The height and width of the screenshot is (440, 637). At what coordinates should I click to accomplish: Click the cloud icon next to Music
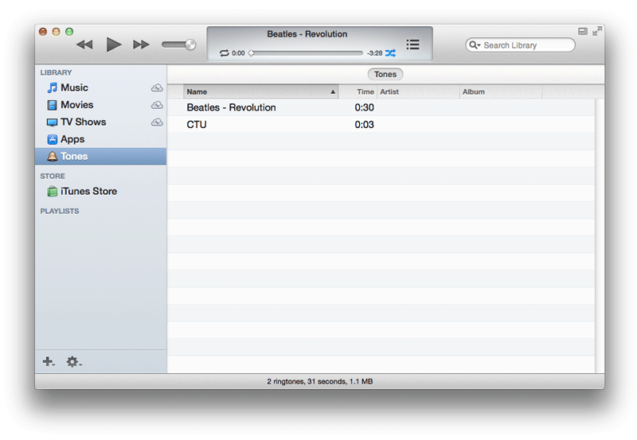pyautogui.click(x=157, y=88)
